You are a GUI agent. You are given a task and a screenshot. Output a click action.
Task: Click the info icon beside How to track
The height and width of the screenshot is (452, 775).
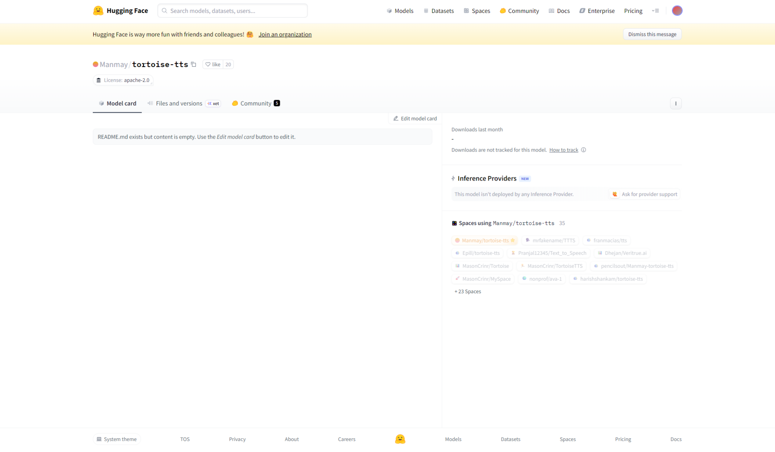(x=583, y=150)
